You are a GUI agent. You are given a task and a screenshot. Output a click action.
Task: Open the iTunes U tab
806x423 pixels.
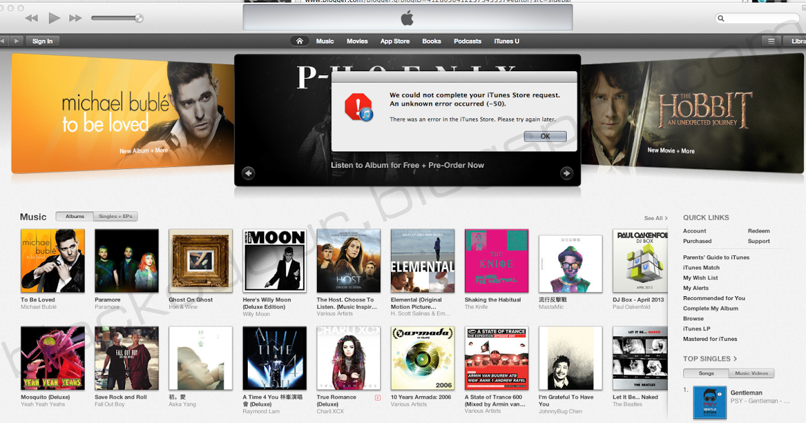(x=506, y=41)
